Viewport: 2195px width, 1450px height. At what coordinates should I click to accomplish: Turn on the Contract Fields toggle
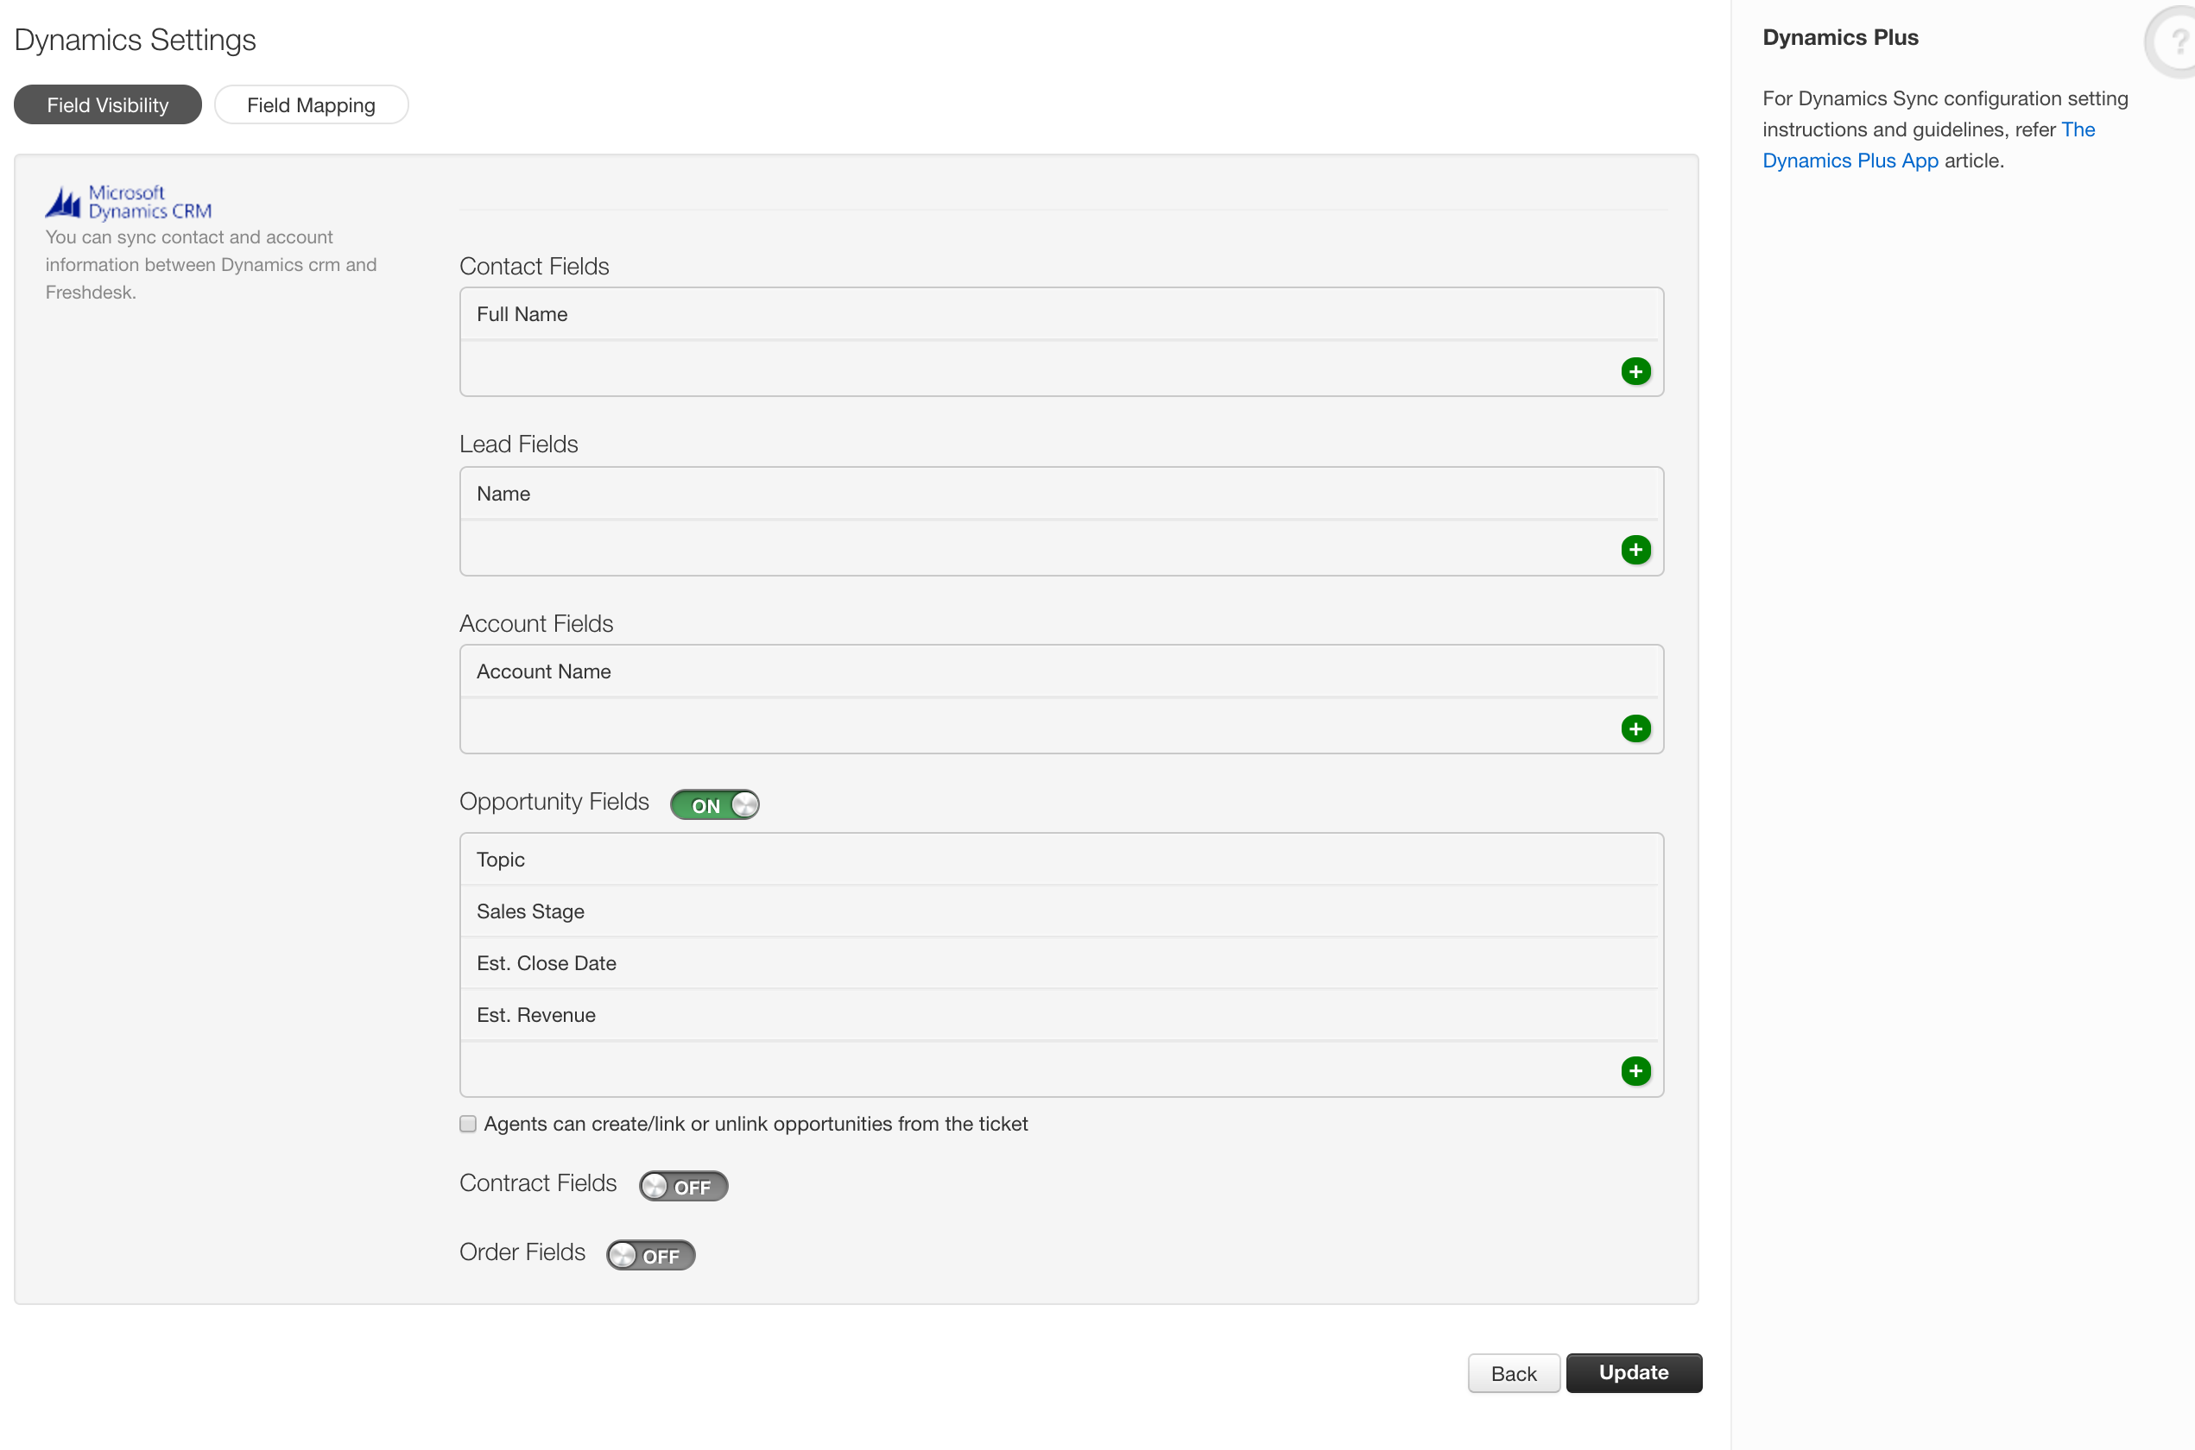[684, 1187]
